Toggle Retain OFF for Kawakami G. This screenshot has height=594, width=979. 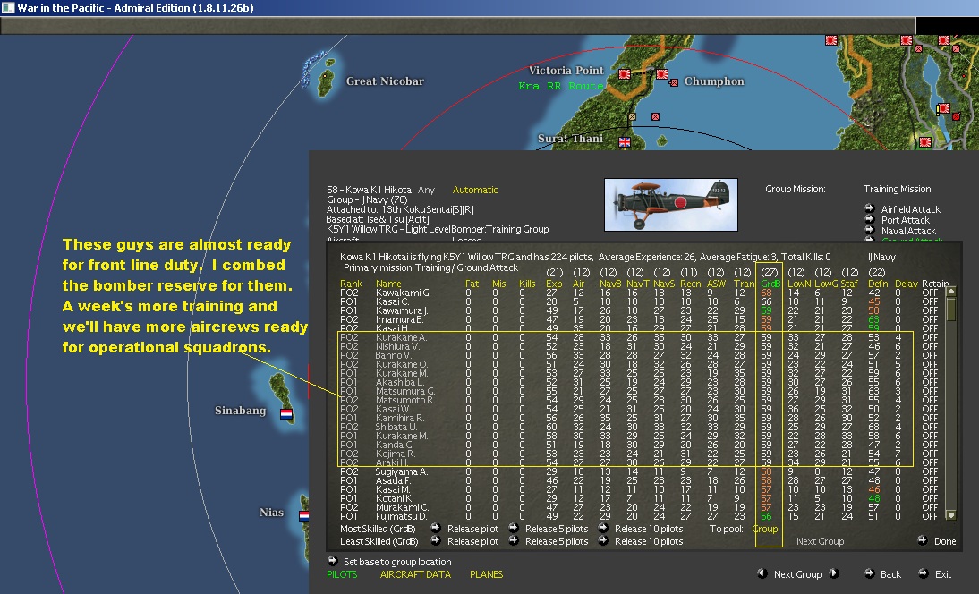(930, 293)
